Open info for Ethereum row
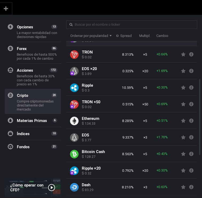The image size is (202, 198). coord(191,121)
